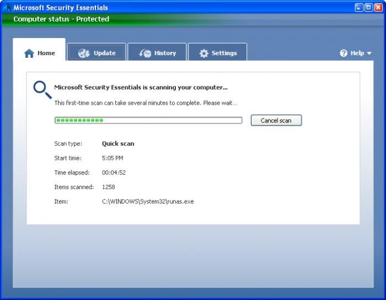Viewport: 386px width, 300px height.
Task: Minimize the Security Essentials window
Action: point(358,8)
